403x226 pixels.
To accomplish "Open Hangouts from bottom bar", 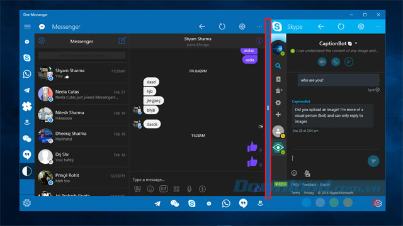I will pos(243,203).
